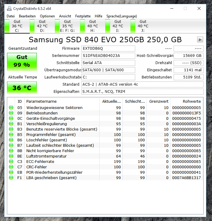
Task: Click the Aktuelle... column header
Action: pos(111,102)
